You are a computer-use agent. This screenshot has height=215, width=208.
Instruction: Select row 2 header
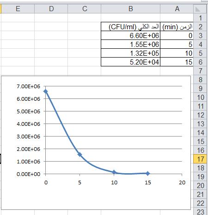[x=200, y=27]
